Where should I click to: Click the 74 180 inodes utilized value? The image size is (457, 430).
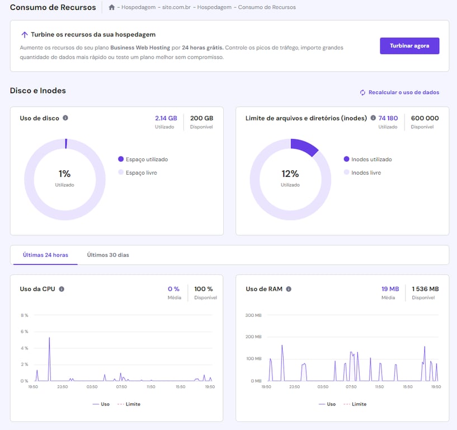pyautogui.click(x=388, y=118)
